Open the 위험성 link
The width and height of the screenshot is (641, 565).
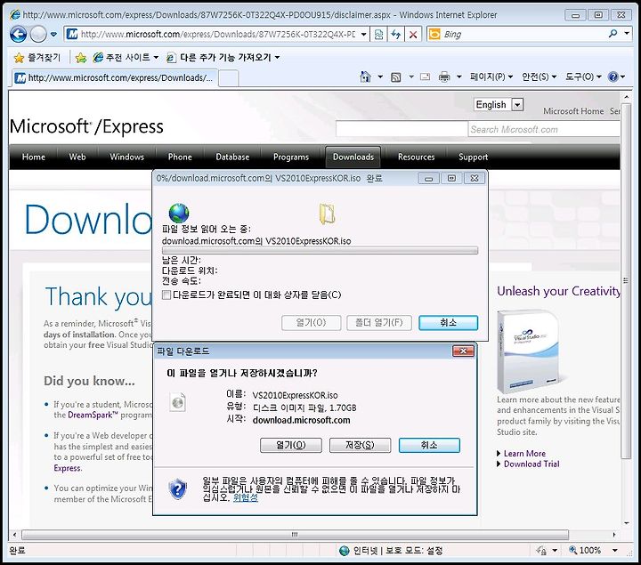point(246,497)
